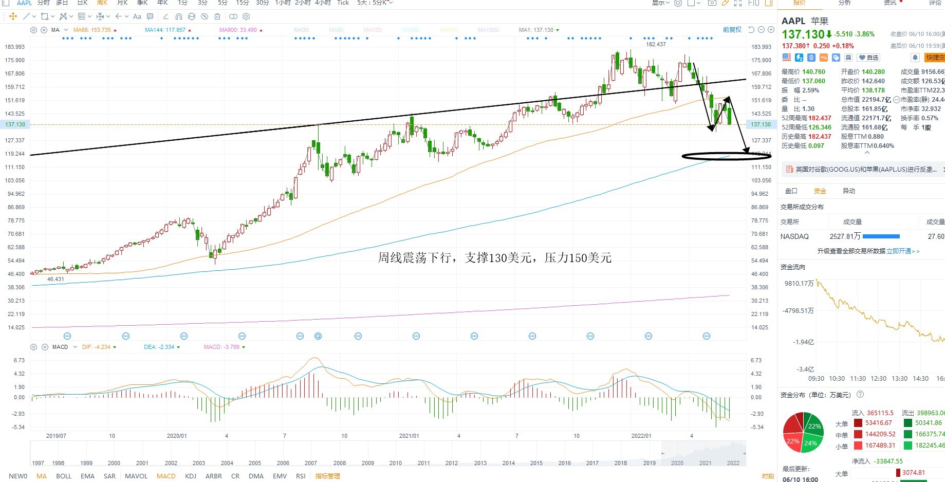
Task: Select the 15分 timeframe
Action: [x=243, y=3]
